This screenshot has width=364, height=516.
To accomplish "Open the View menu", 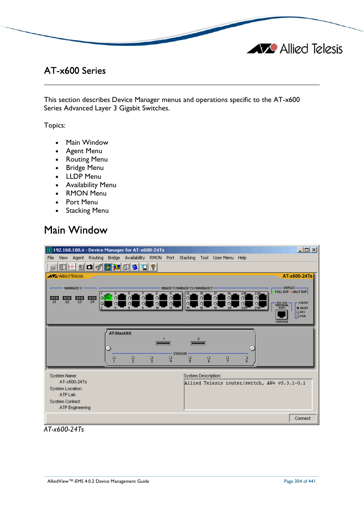I will (x=63, y=258).
